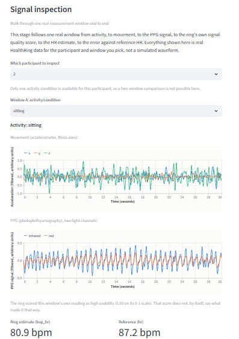Toggle the infrared legend entry in PPG chart
The image size is (239, 339).
[32, 236]
